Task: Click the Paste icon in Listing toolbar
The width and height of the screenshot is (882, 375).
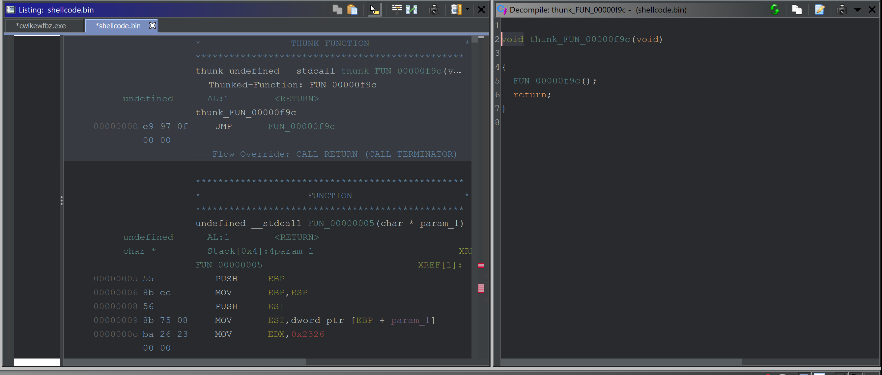Action: coord(352,10)
